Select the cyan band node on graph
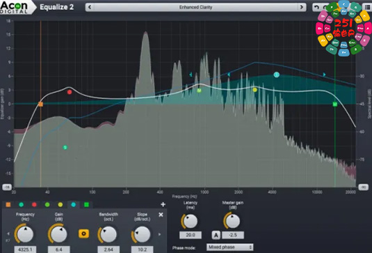372x253 pixels. (276, 75)
